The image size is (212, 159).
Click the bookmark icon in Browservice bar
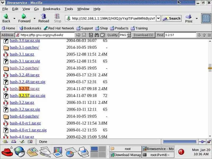(84, 35)
